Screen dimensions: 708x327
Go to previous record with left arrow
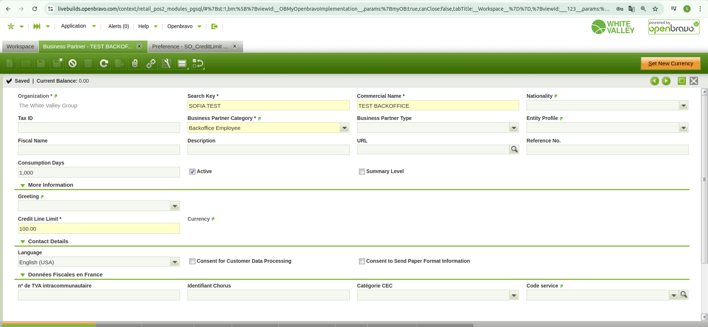[x=655, y=81]
